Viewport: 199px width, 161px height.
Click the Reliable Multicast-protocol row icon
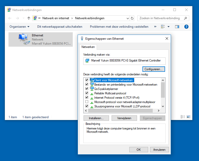click(92, 94)
